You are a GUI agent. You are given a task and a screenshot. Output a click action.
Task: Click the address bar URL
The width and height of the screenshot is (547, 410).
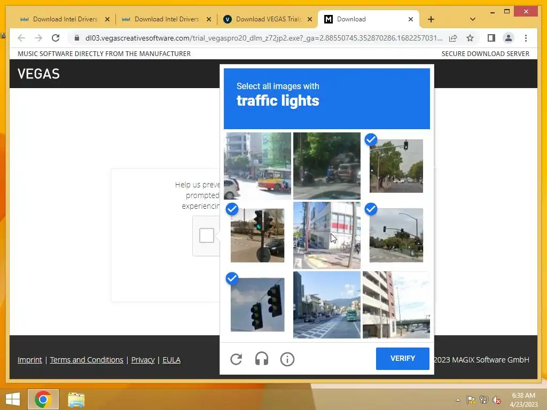pyautogui.click(x=264, y=38)
